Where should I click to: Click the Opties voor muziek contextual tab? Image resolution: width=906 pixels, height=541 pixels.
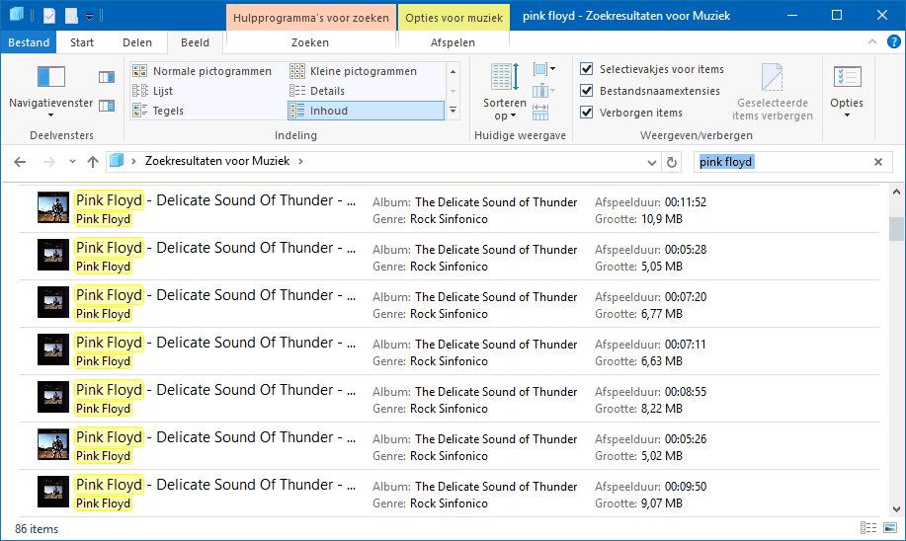coord(453,18)
